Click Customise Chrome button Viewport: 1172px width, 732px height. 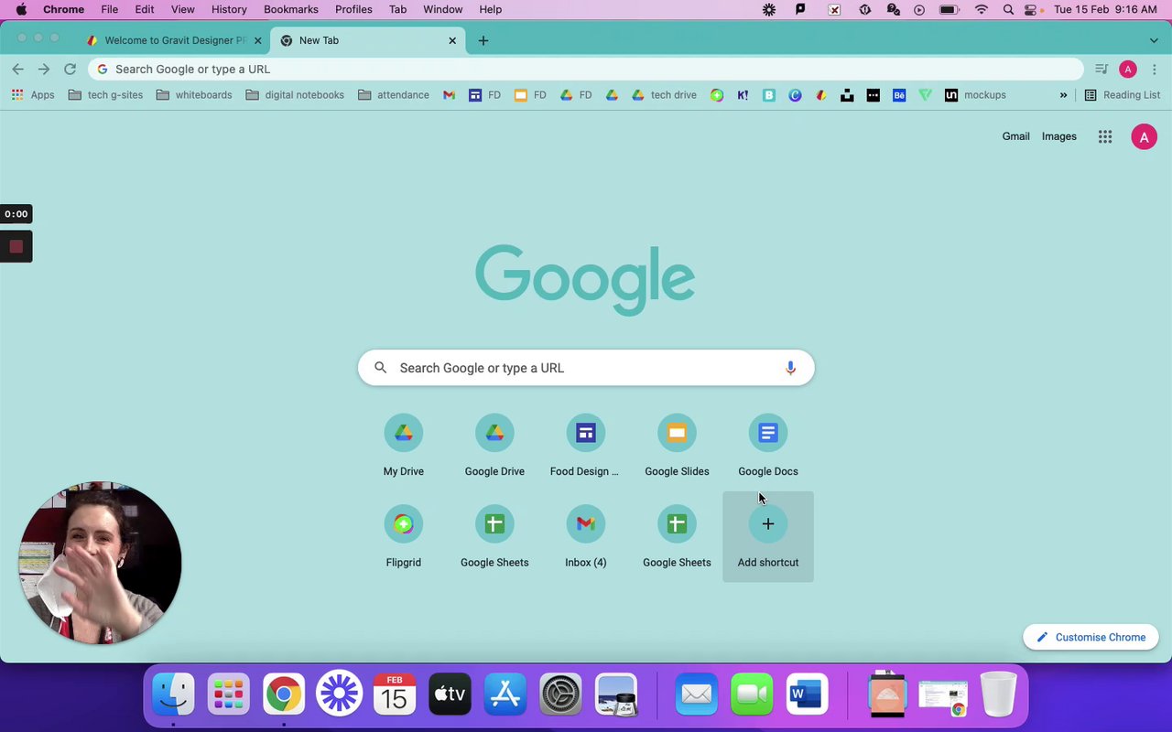click(x=1091, y=637)
